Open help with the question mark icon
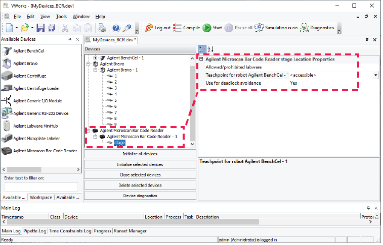383x245 pixels. tap(116, 28)
